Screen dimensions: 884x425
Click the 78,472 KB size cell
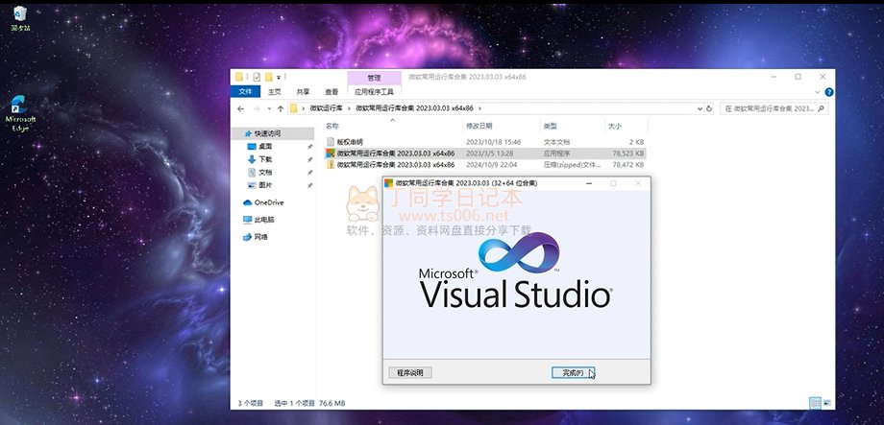[627, 165]
